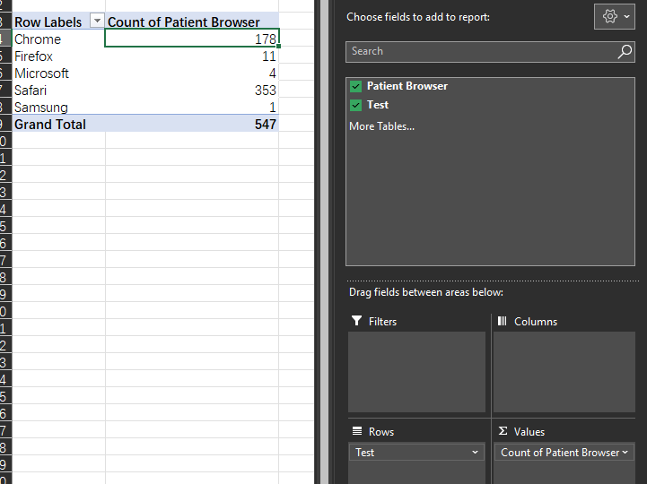Select the Safari row label cell

point(58,90)
